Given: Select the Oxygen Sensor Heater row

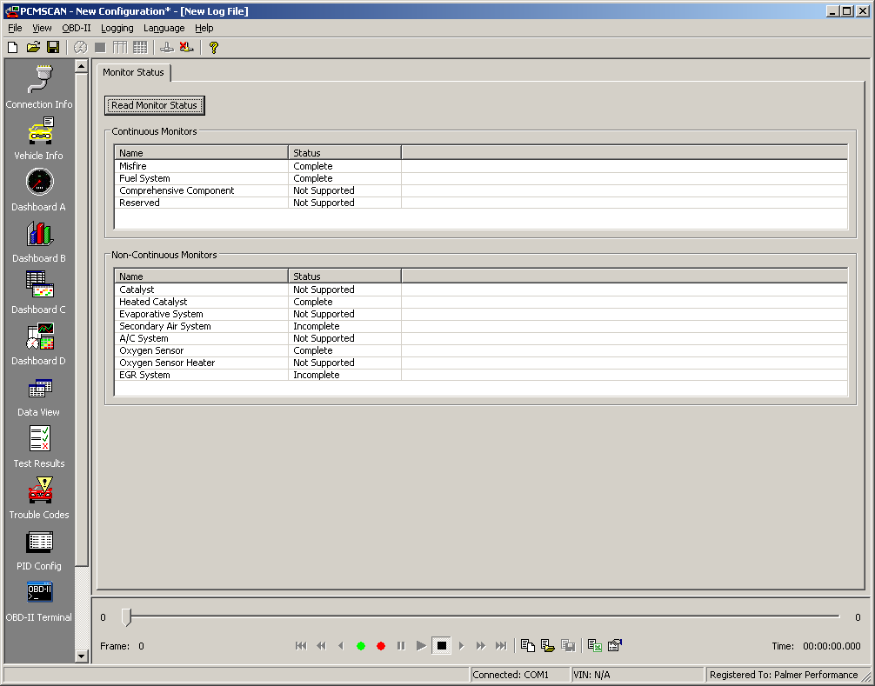Looking at the screenshot, I should (x=481, y=363).
